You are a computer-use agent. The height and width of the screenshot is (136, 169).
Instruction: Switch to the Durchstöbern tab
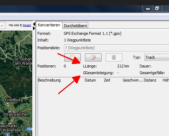(76, 26)
